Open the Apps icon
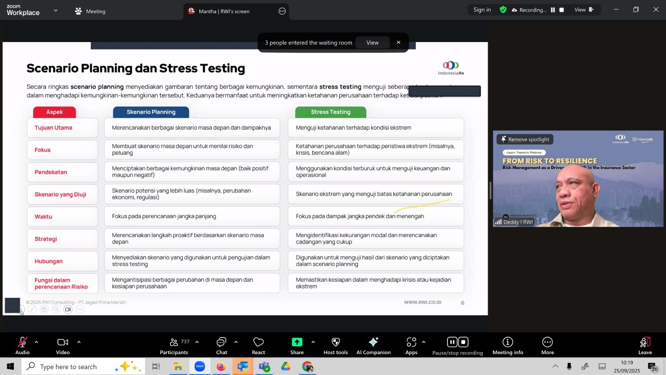666x375 pixels. point(411,345)
